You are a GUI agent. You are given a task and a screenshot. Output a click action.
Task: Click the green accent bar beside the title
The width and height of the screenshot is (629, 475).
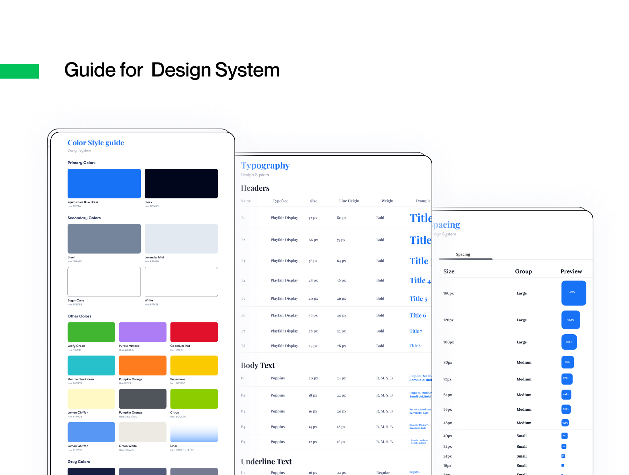19,71
